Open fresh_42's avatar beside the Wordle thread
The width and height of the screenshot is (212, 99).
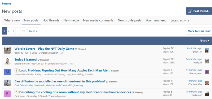coord(7,50)
